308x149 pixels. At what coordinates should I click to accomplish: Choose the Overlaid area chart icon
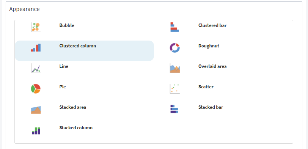[x=175, y=68]
